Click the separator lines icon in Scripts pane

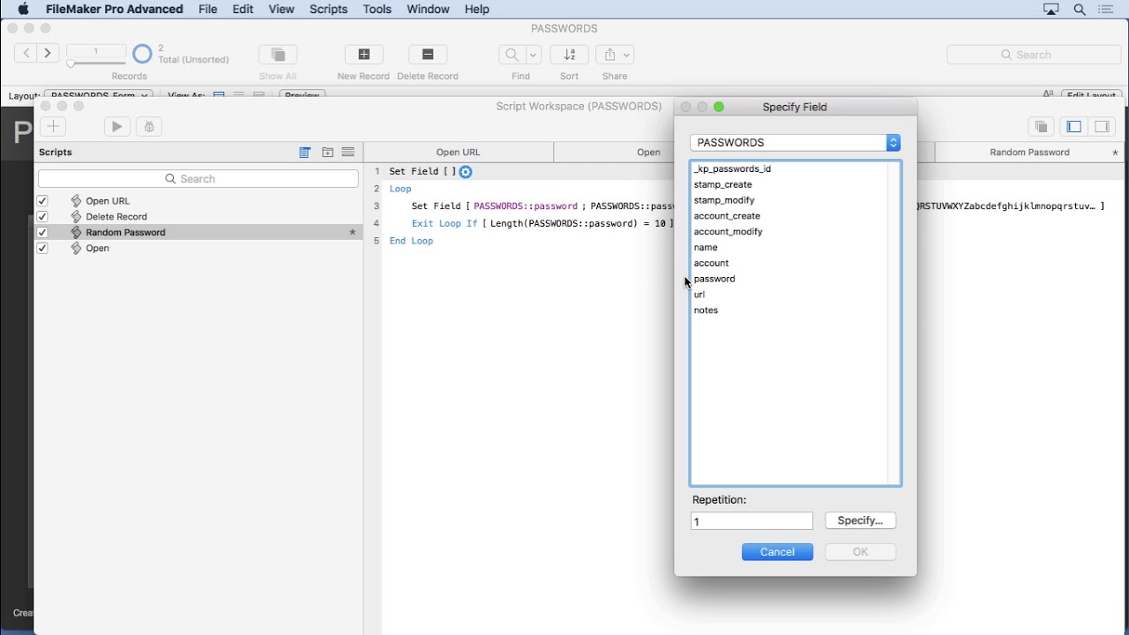coord(348,153)
